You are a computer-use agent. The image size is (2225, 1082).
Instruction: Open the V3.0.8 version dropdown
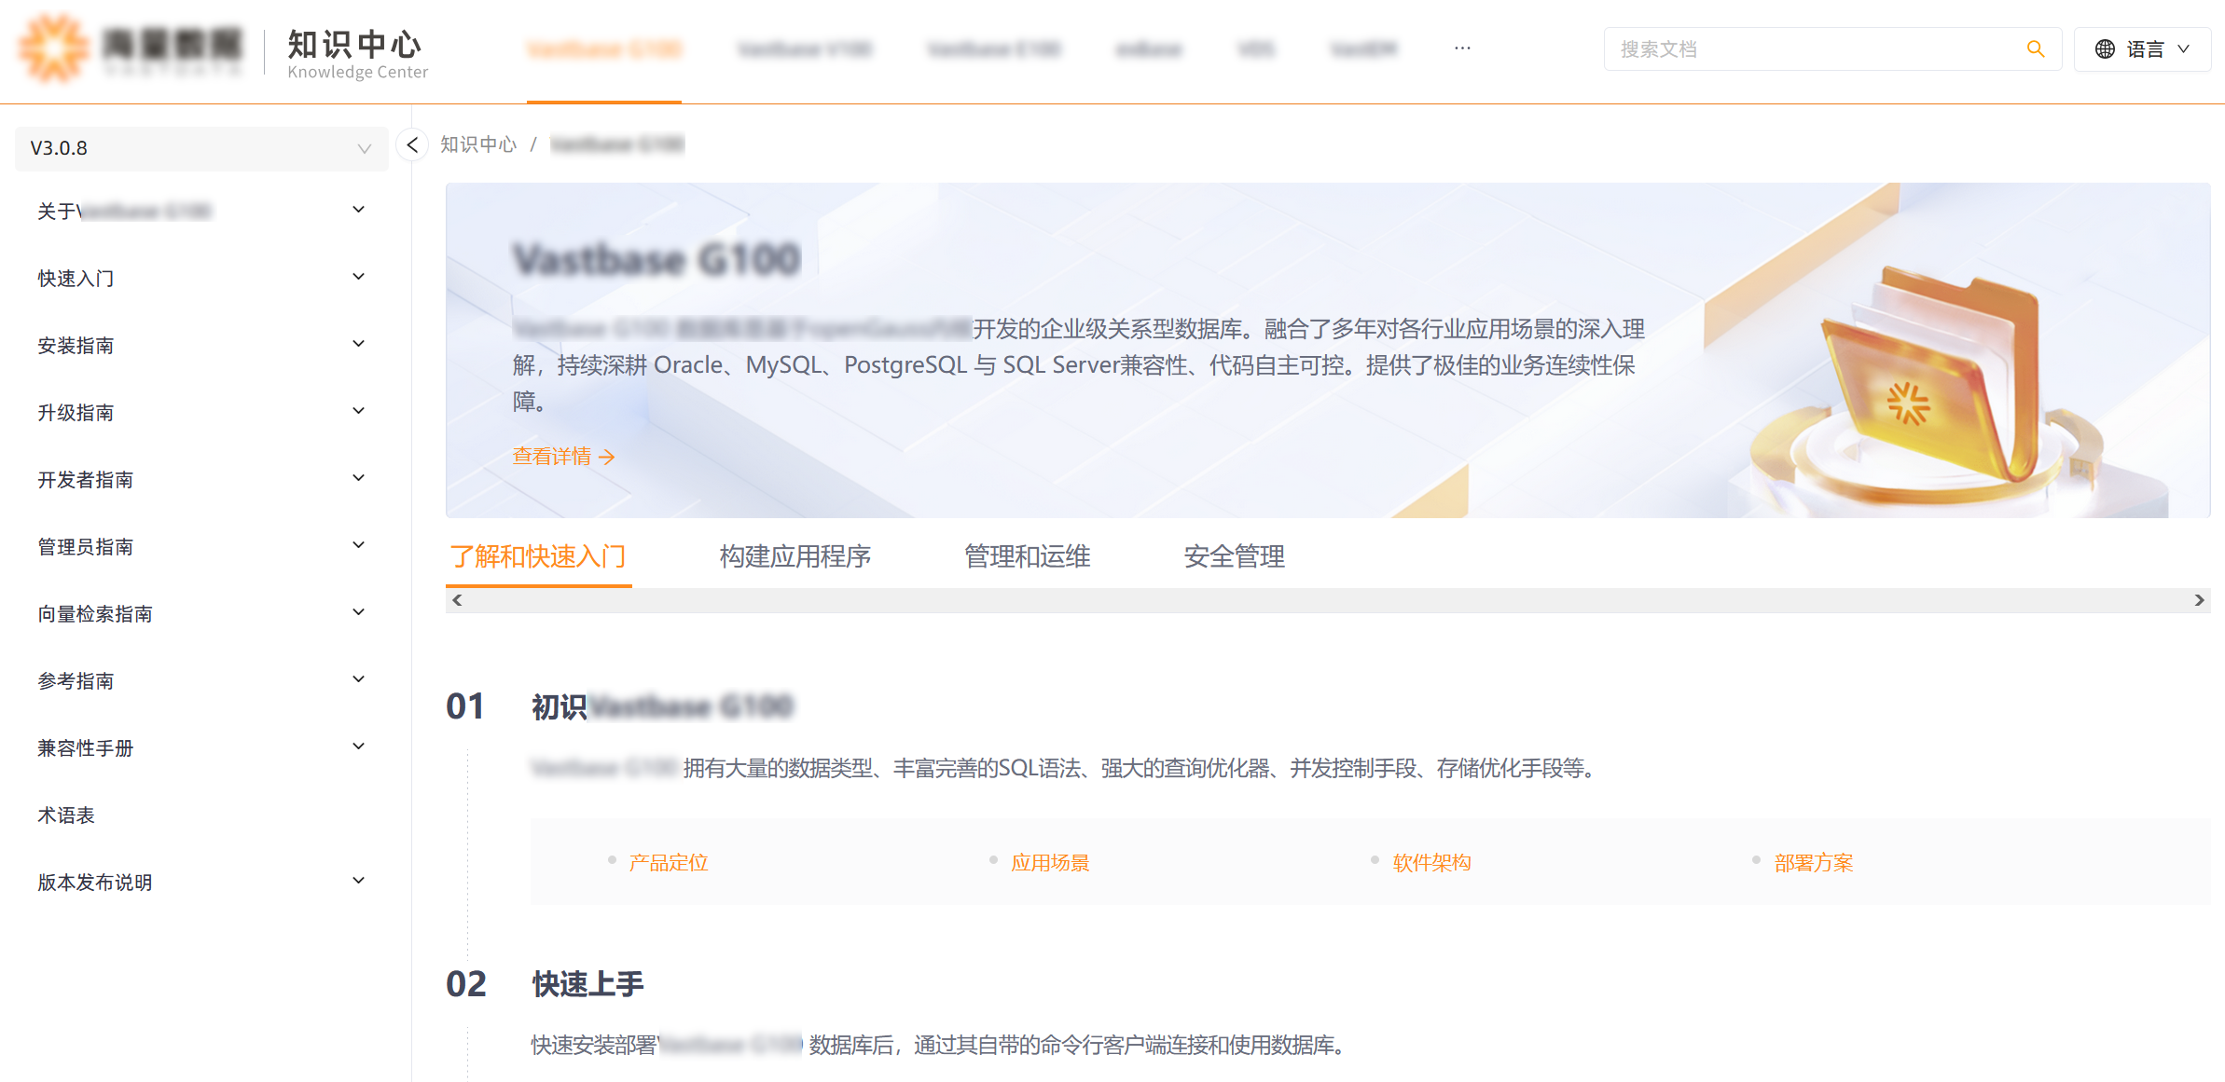click(x=200, y=147)
